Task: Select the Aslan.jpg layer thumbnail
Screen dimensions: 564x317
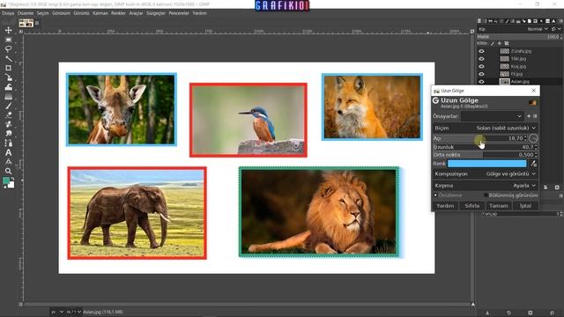Action: point(504,82)
